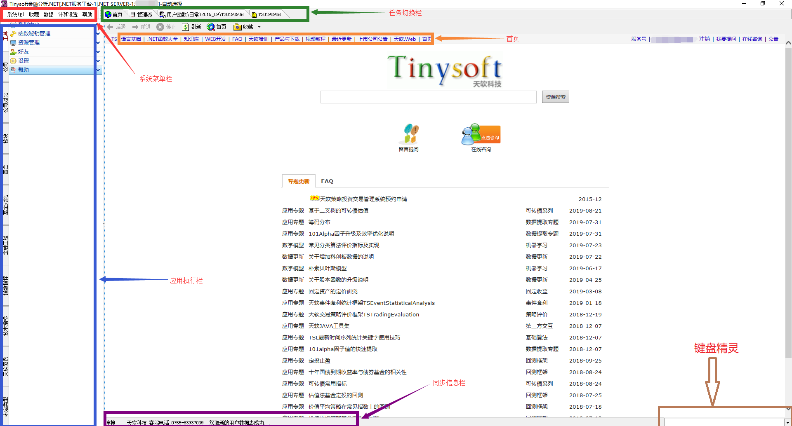
Task: Select the 指数指标 vertical sidebar tab
Action: 5,286
